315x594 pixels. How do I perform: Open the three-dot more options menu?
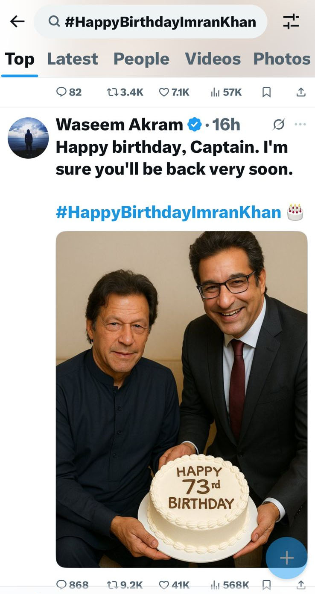(x=300, y=125)
